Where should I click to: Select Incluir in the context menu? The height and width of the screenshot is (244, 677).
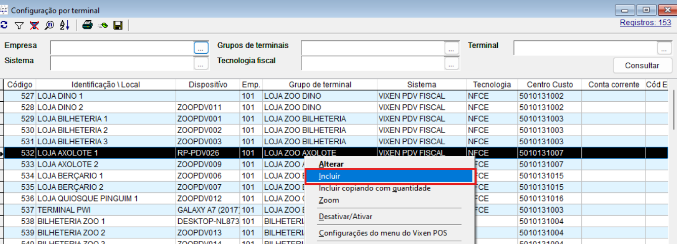tap(330, 176)
